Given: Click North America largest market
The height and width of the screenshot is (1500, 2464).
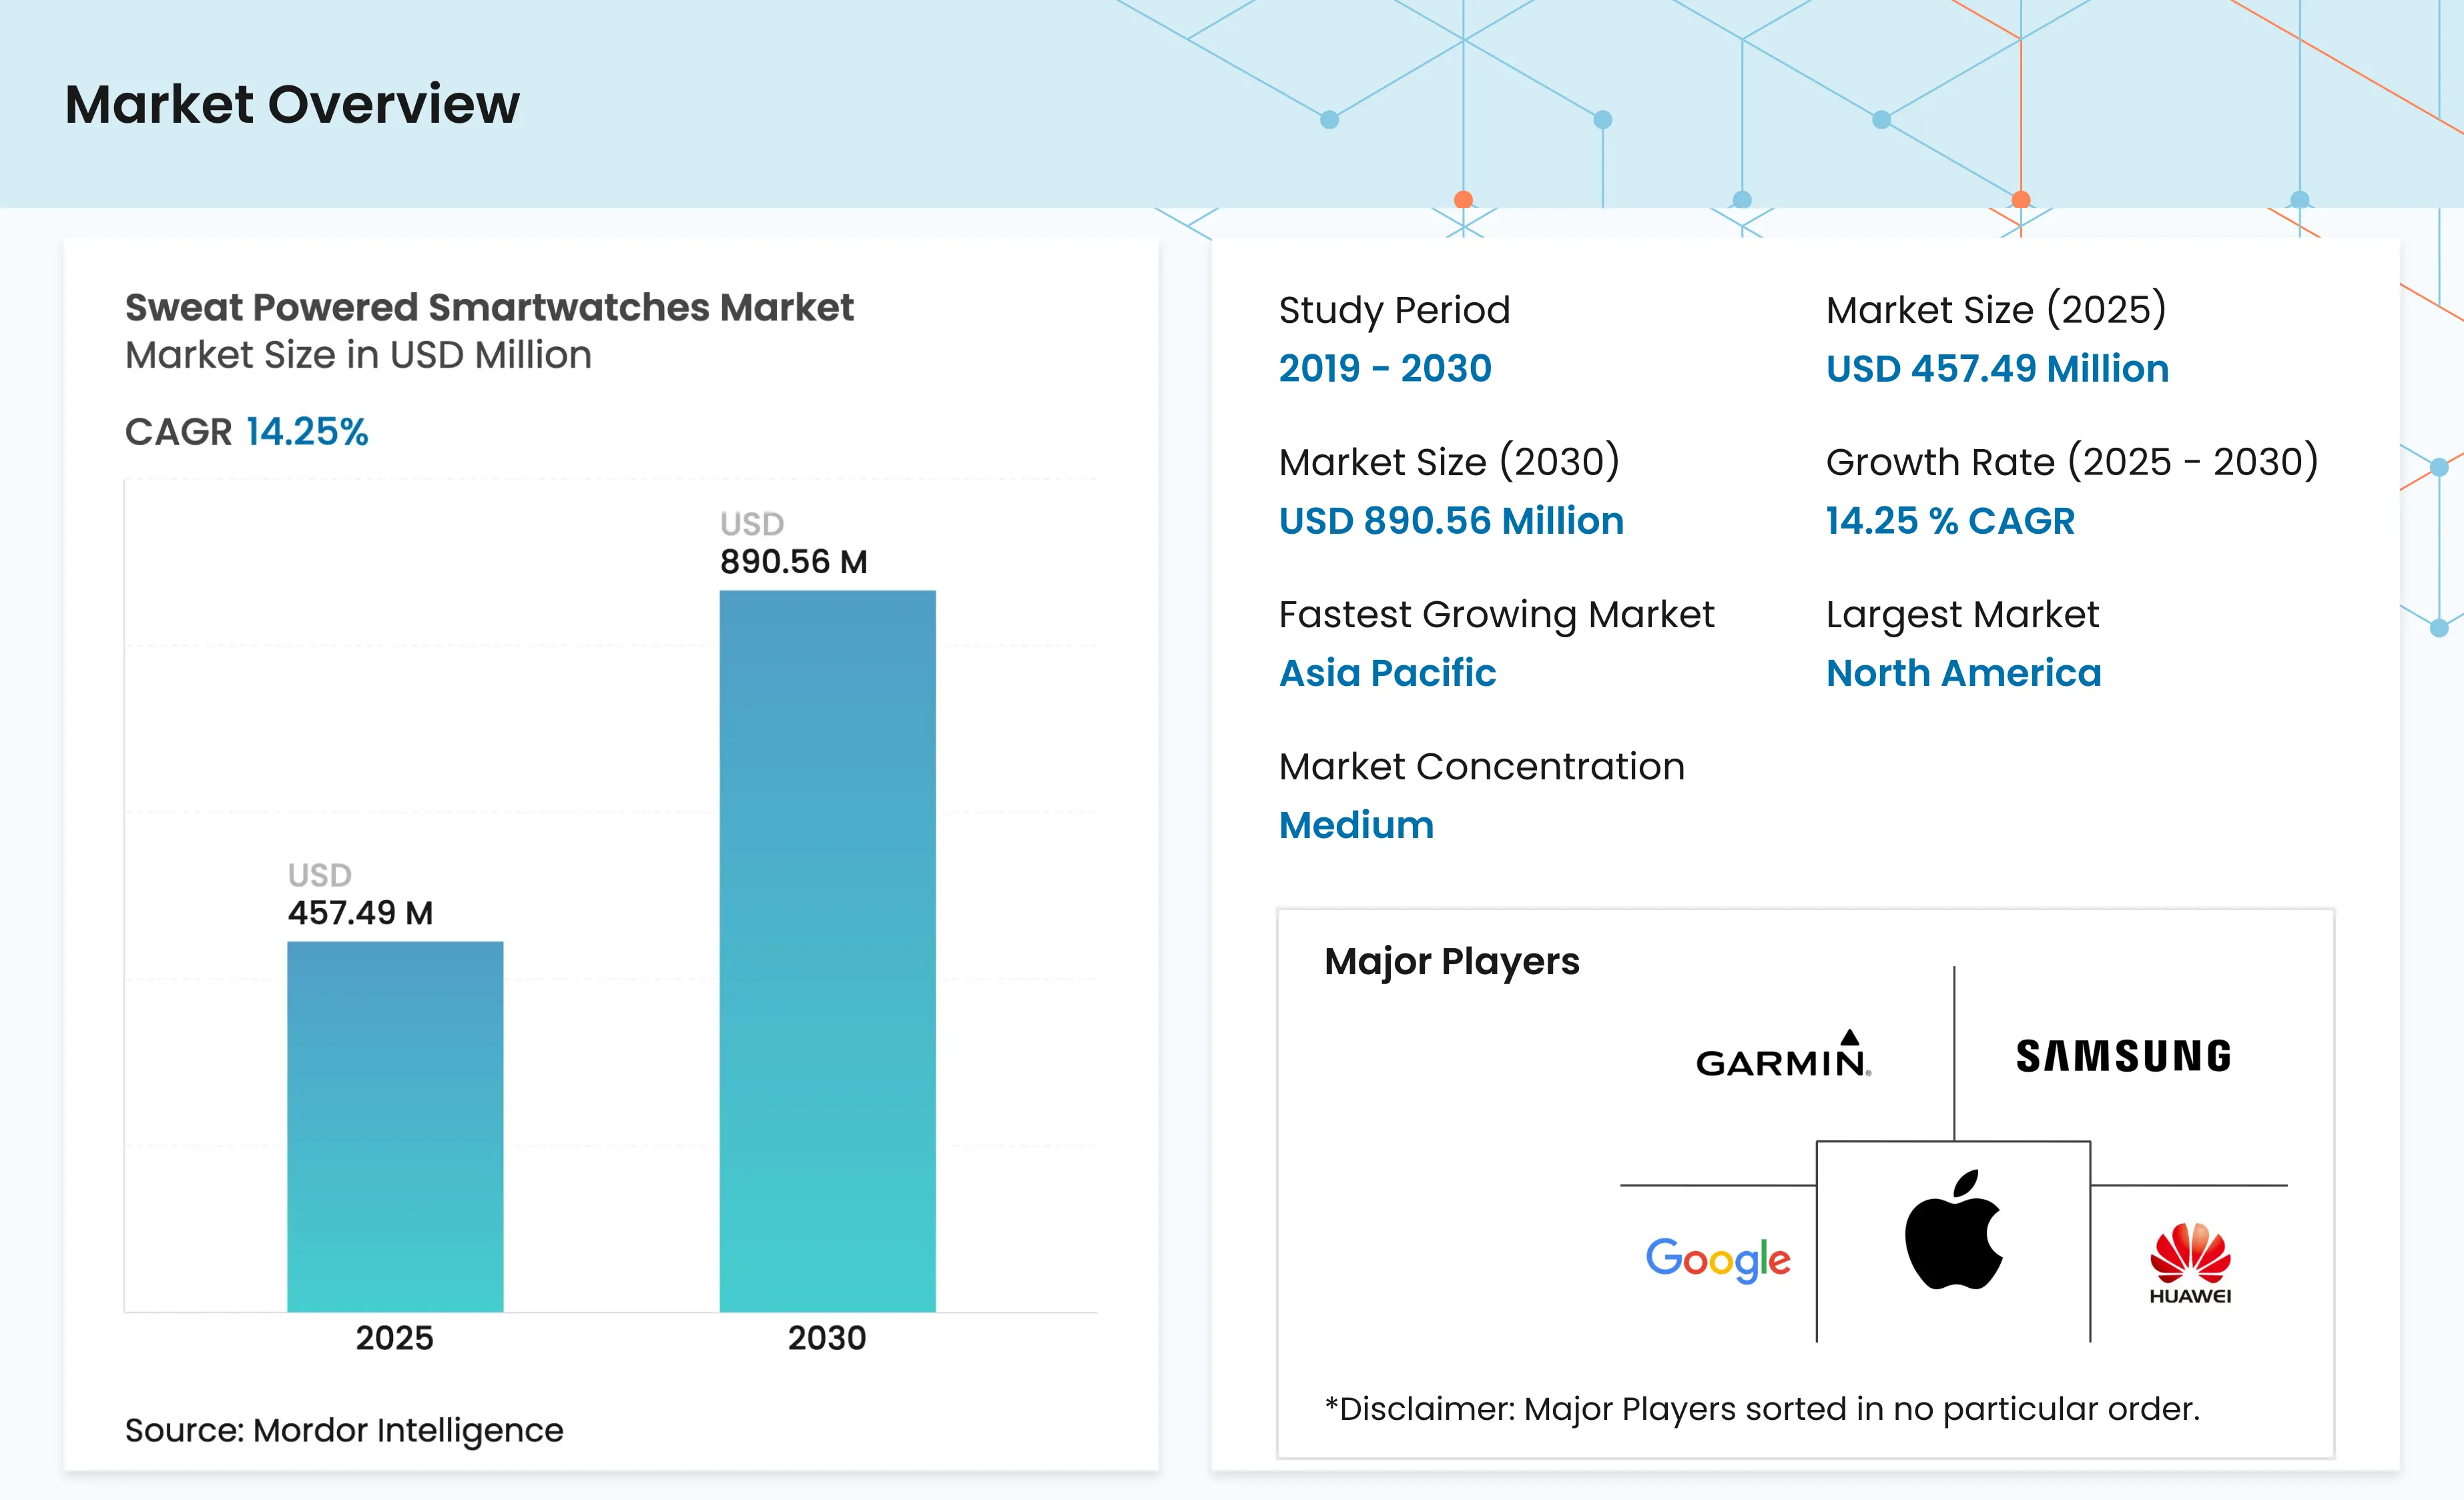Looking at the screenshot, I should click(x=1963, y=672).
